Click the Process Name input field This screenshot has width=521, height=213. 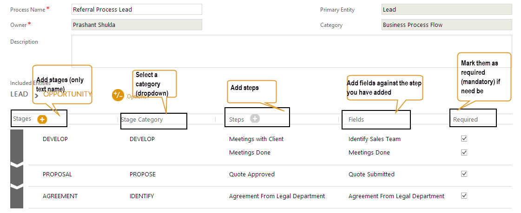point(137,9)
